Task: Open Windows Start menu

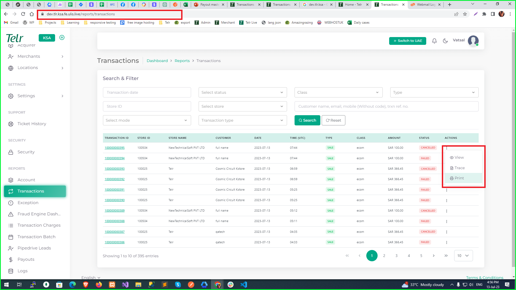Action: click(6, 285)
